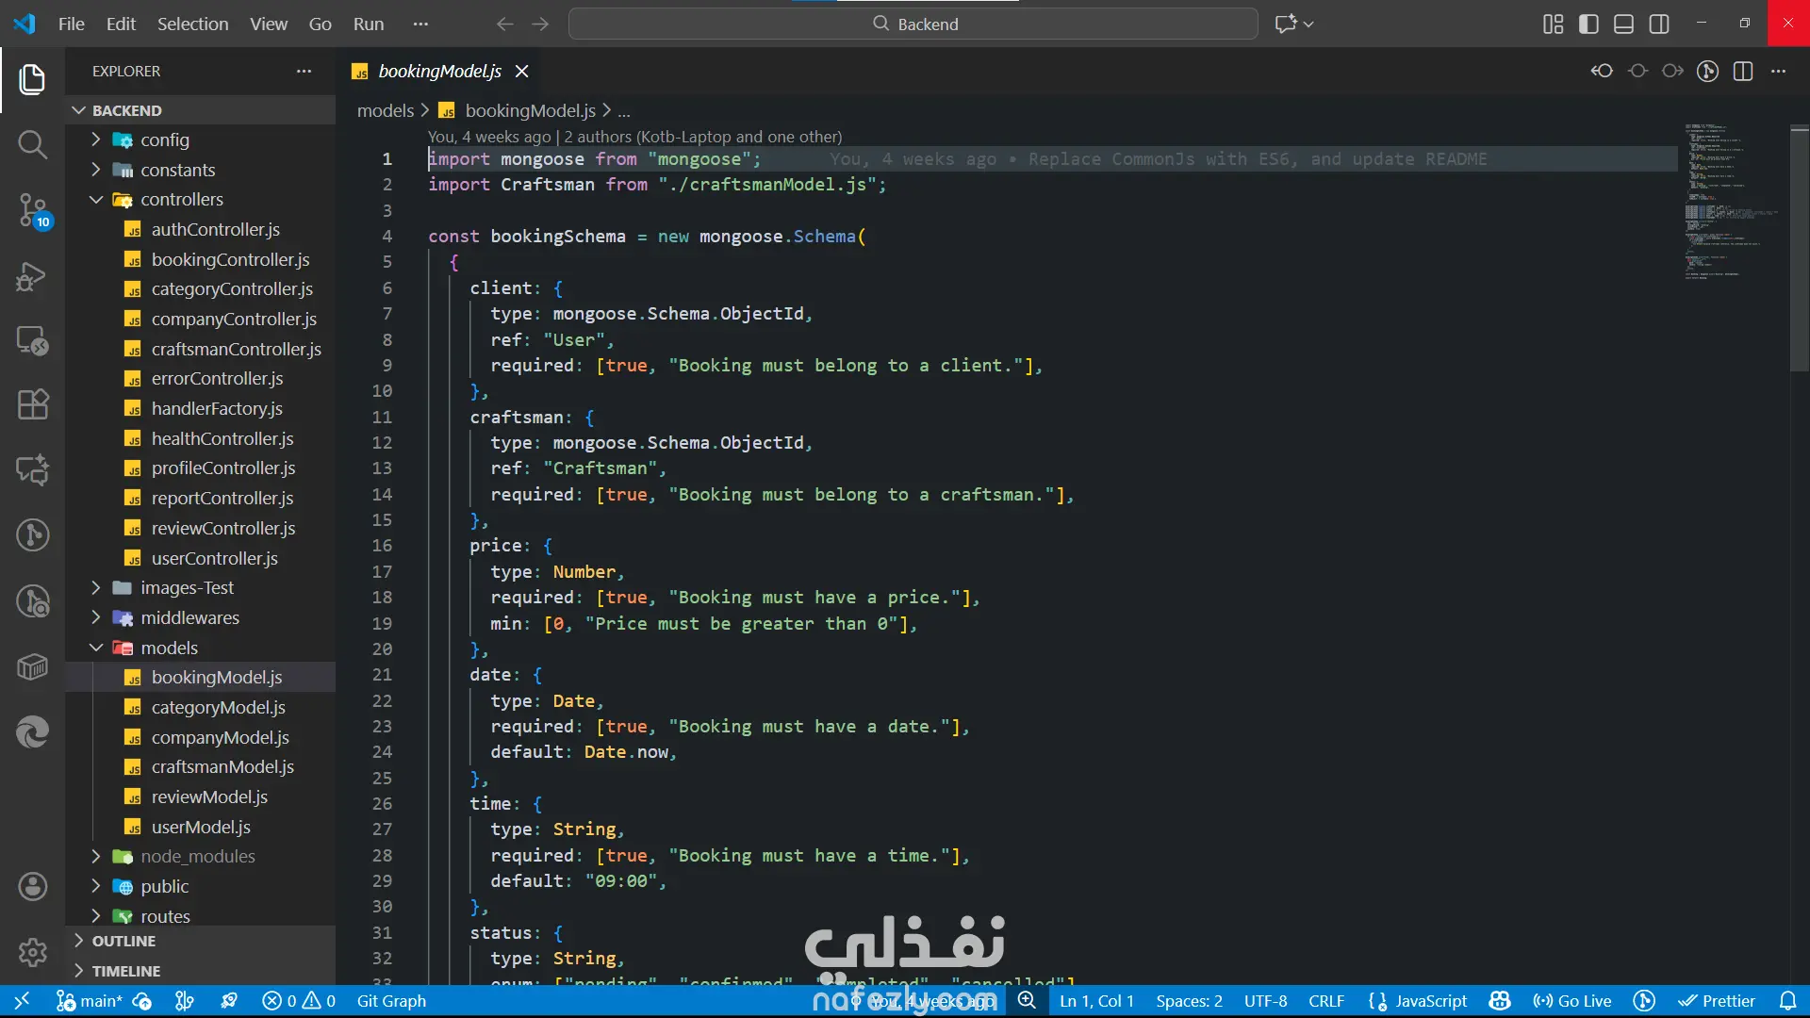
Task: Click Split Editor Right icon
Action: (x=1743, y=72)
